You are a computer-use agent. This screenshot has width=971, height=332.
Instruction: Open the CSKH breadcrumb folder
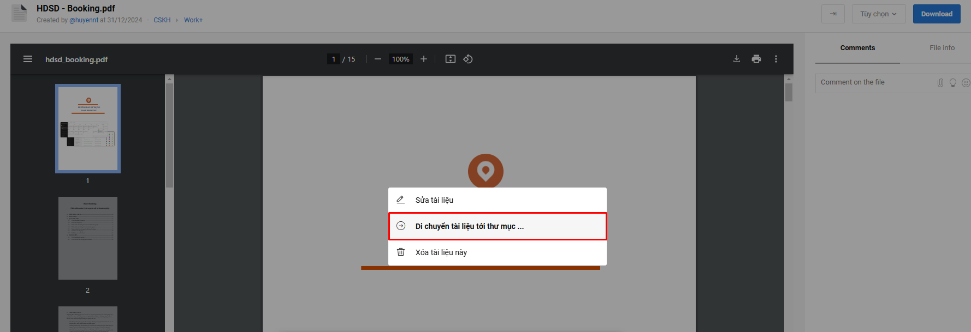(162, 20)
